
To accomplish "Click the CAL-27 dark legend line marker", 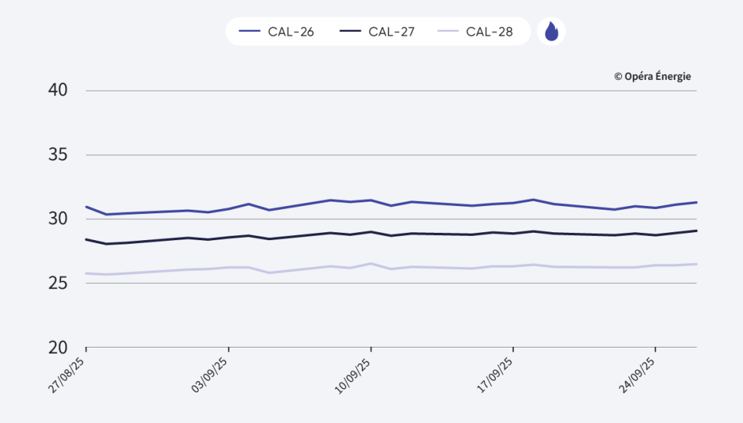I will tap(350, 32).
